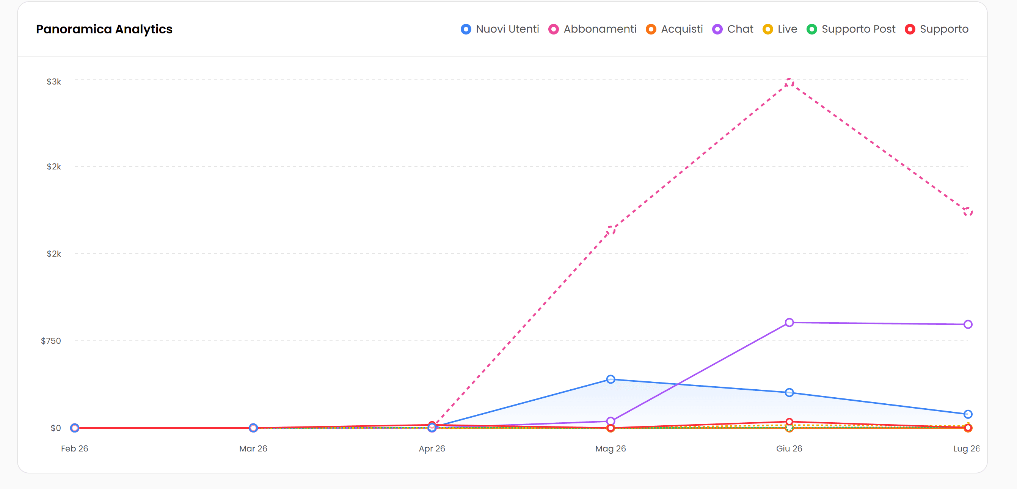Select the red Supporto point at Apr 26

click(x=432, y=425)
